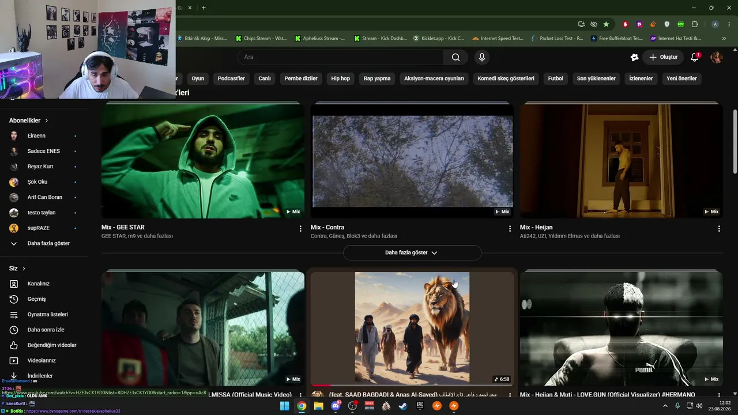Screen dimensions: 738x415
Task: Open the Kick Chips Stream bookmark
Action: pyautogui.click(x=261, y=39)
